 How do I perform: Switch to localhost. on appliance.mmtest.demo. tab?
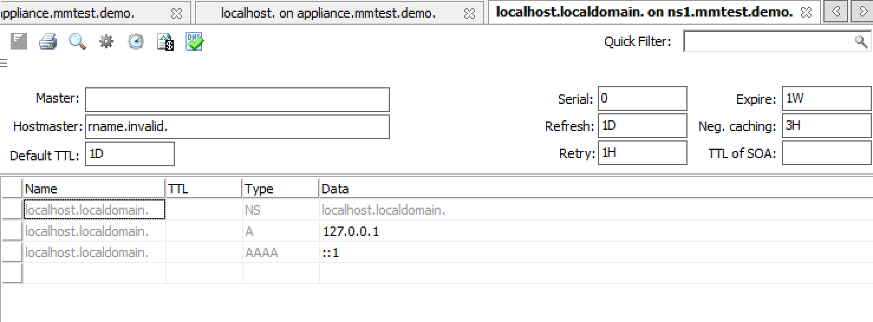[x=328, y=13]
